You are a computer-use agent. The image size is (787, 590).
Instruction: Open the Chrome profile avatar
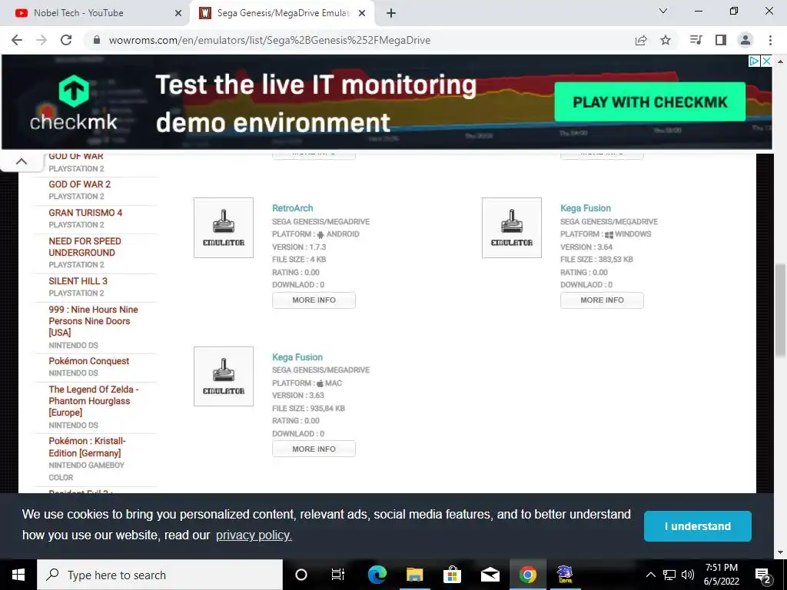pyautogui.click(x=745, y=40)
